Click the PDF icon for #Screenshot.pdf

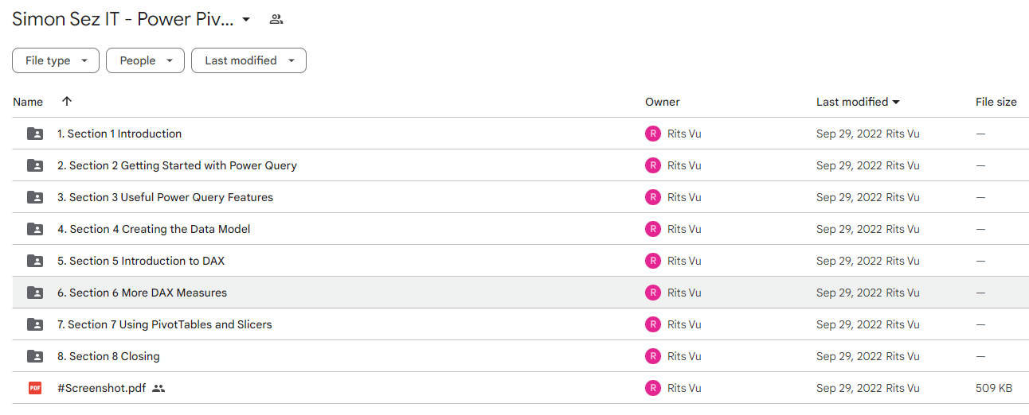point(35,388)
